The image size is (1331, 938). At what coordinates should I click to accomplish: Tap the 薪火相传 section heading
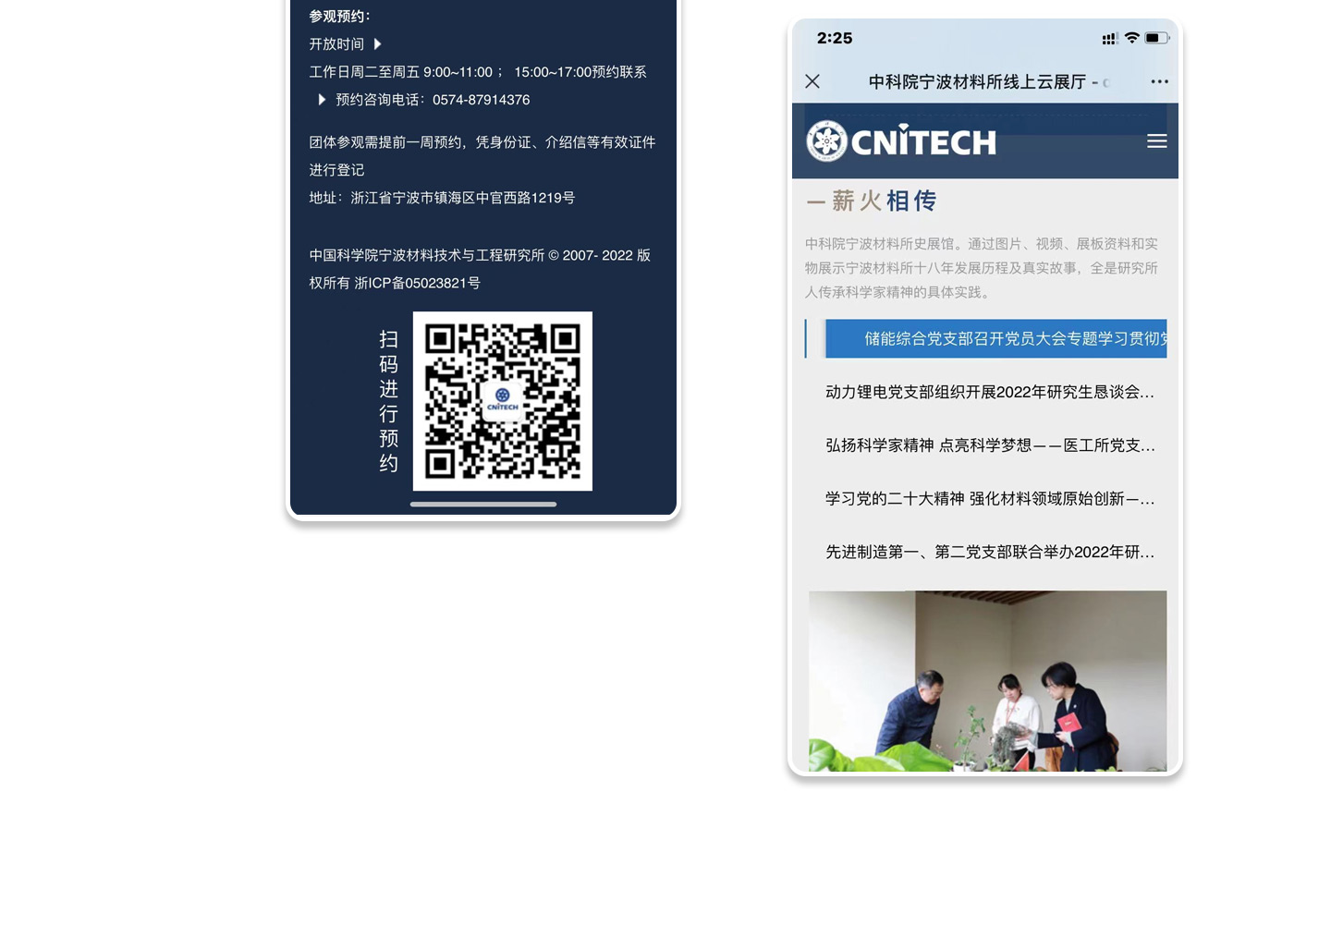click(872, 201)
